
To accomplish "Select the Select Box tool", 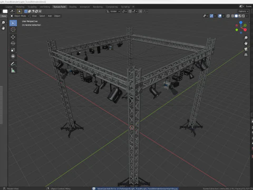I will 13,23.
